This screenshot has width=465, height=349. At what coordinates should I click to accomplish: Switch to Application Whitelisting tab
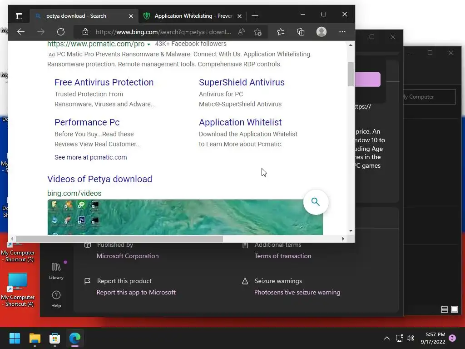[x=193, y=16]
